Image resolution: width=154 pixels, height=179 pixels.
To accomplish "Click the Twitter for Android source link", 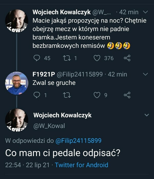I will point(81,165).
